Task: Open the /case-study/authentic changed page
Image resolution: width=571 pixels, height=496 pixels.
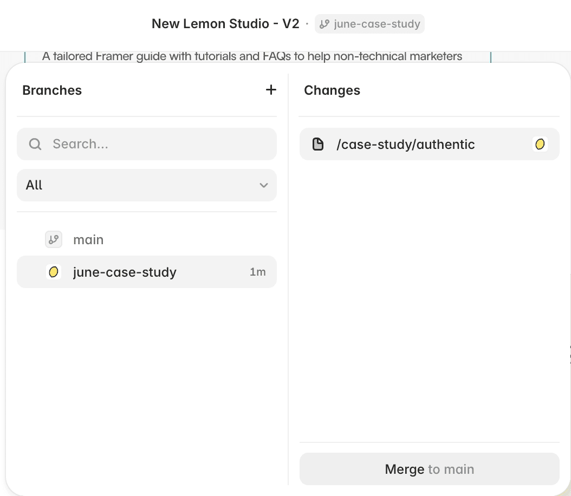Action: click(430, 144)
